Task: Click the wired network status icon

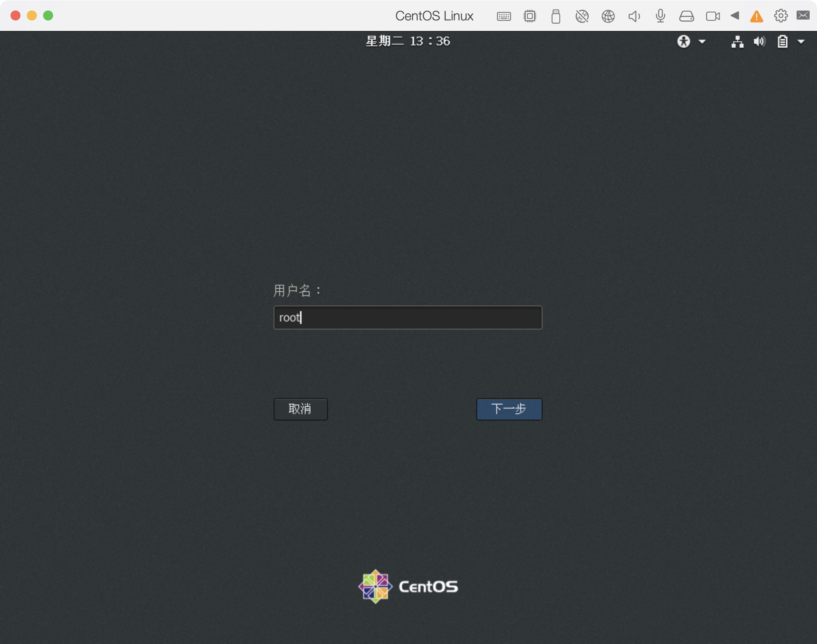Action: coord(738,42)
